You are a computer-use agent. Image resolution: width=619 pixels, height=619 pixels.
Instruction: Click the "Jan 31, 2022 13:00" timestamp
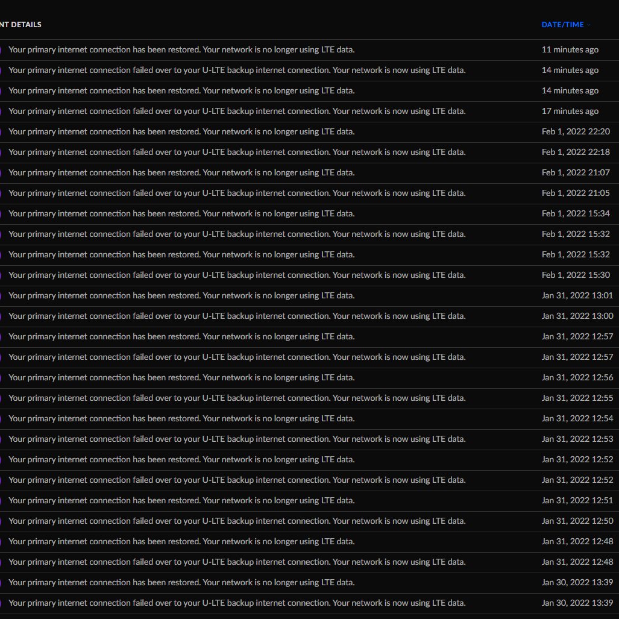coord(577,316)
